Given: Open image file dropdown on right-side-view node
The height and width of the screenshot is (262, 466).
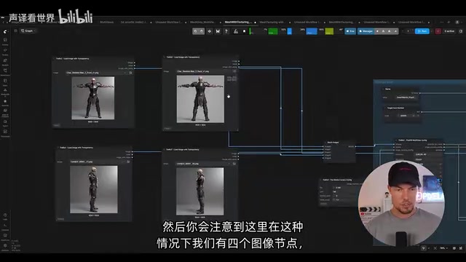Looking at the screenshot, I should click(203, 164).
